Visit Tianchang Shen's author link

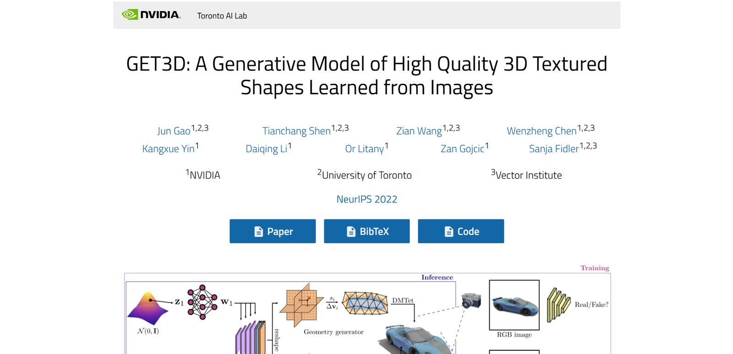point(296,131)
